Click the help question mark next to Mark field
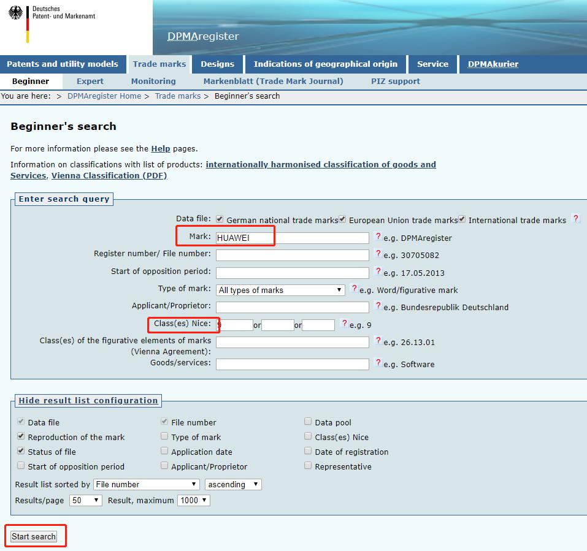The width and height of the screenshot is (587, 551). click(378, 237)
